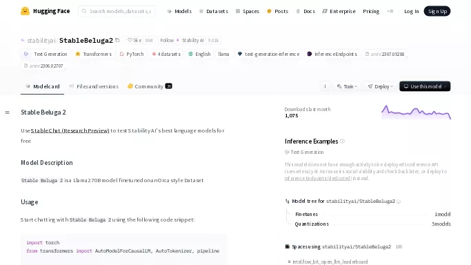Click the Model Description heading
This screenshot has width=471, height=265.
(47, 163)
